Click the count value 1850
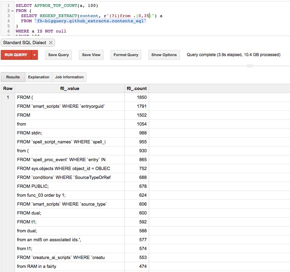The height and width of the screenshot is (272, 290). (142, 97)
